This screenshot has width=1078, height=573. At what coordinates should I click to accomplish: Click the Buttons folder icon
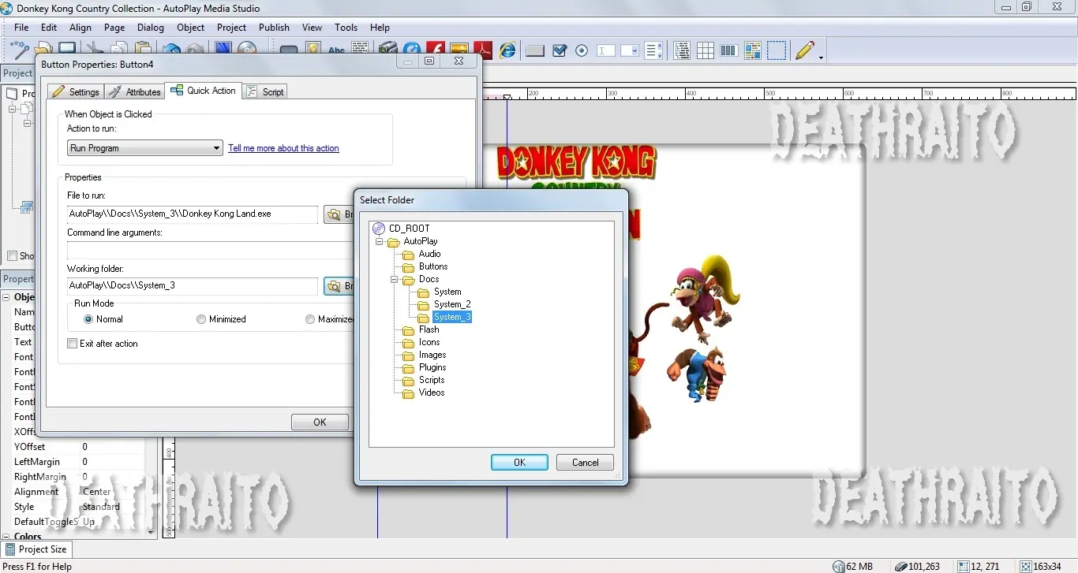point(408,267)
